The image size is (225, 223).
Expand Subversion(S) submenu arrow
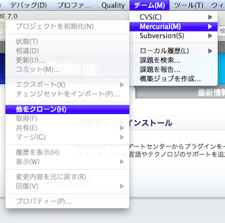tap(210, 36)
